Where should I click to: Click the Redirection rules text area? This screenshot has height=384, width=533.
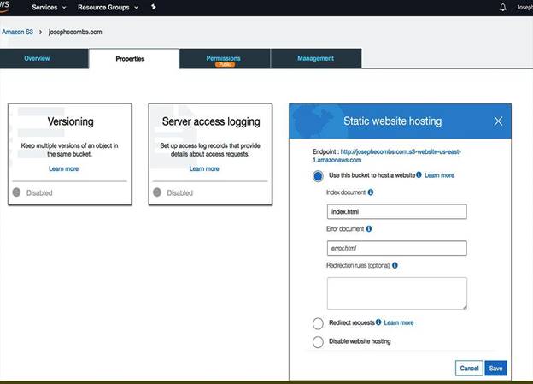[396, 293]
